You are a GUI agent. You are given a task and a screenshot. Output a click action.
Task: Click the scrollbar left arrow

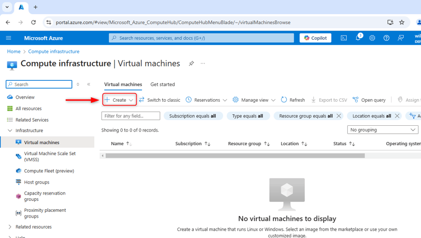pos(102,156)
